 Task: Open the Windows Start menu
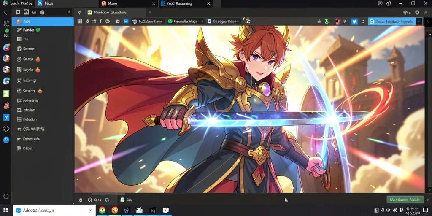coord(6,210)
